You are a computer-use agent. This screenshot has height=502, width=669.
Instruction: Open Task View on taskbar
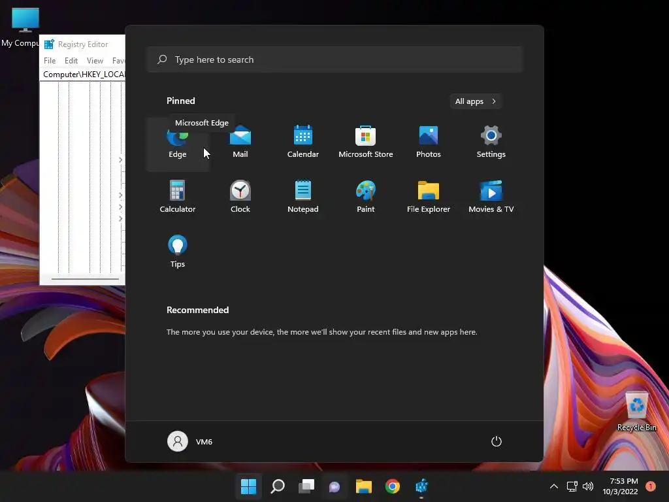click(306, 486)
